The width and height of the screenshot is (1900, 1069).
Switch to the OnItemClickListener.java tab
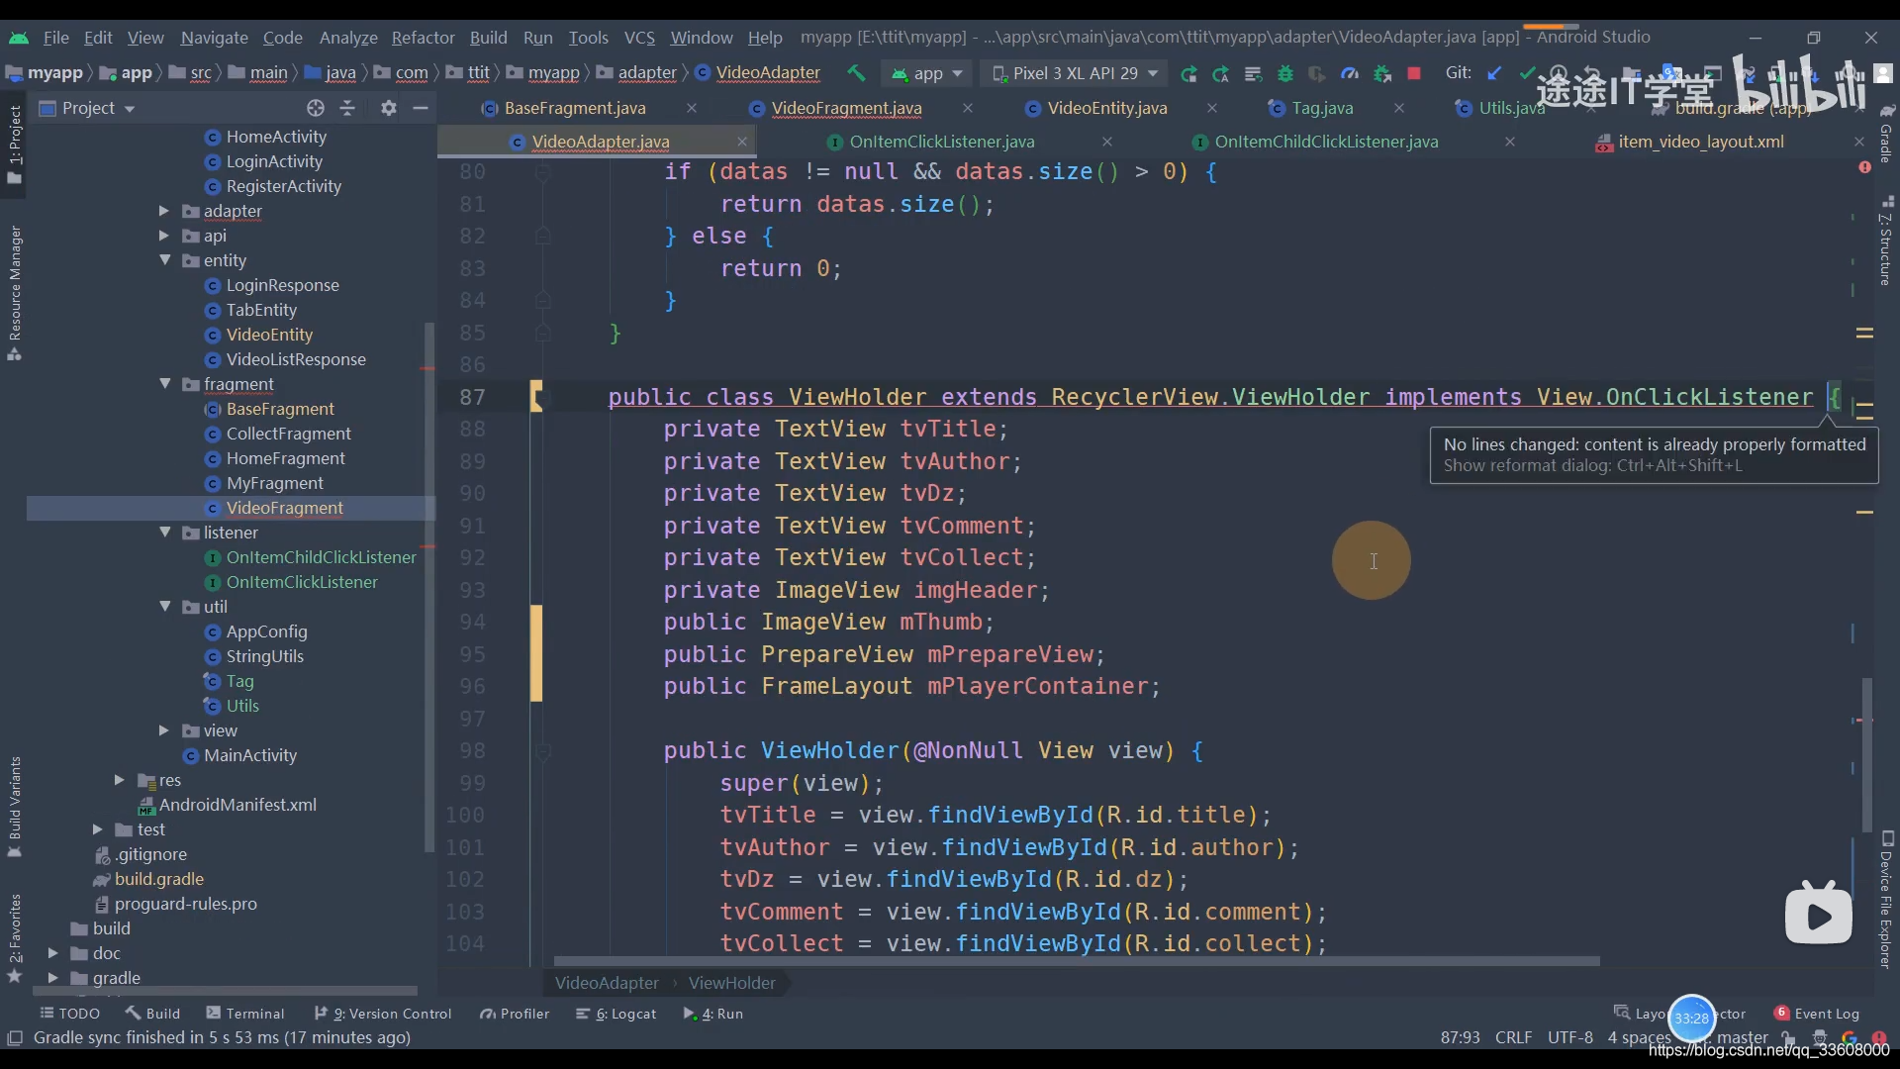pyautogui.click(x=942, y=142)
